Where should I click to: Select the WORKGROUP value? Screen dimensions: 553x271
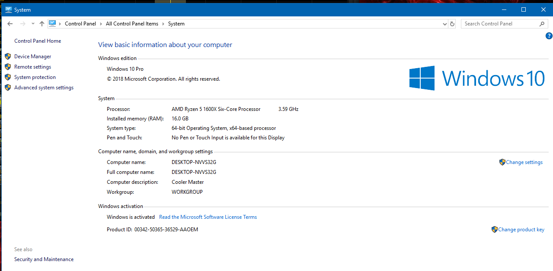[x=187, y=192]
